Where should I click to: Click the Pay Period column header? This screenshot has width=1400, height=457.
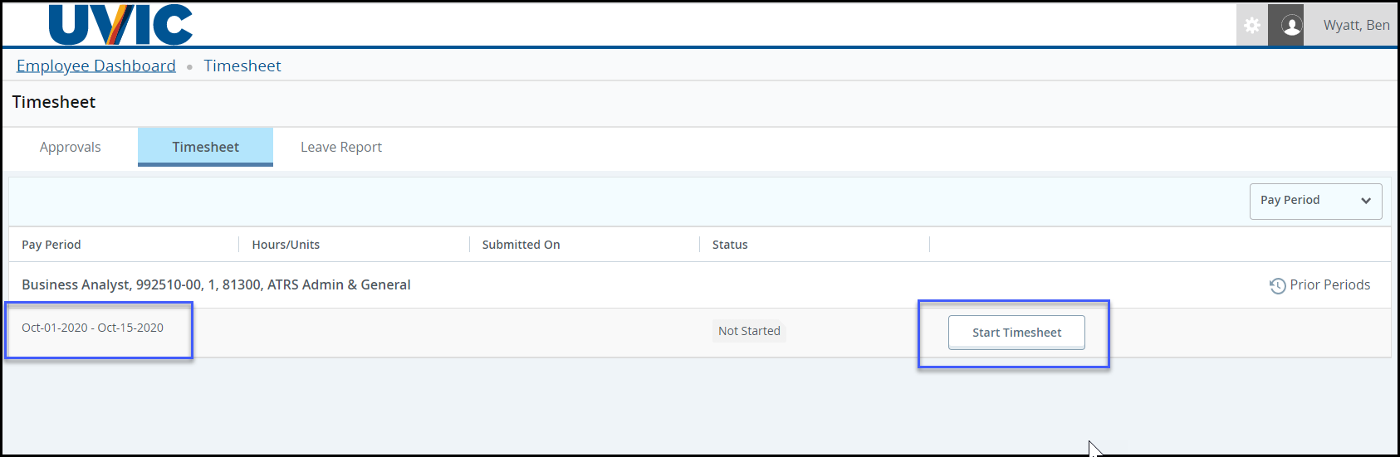coord(51,245)
